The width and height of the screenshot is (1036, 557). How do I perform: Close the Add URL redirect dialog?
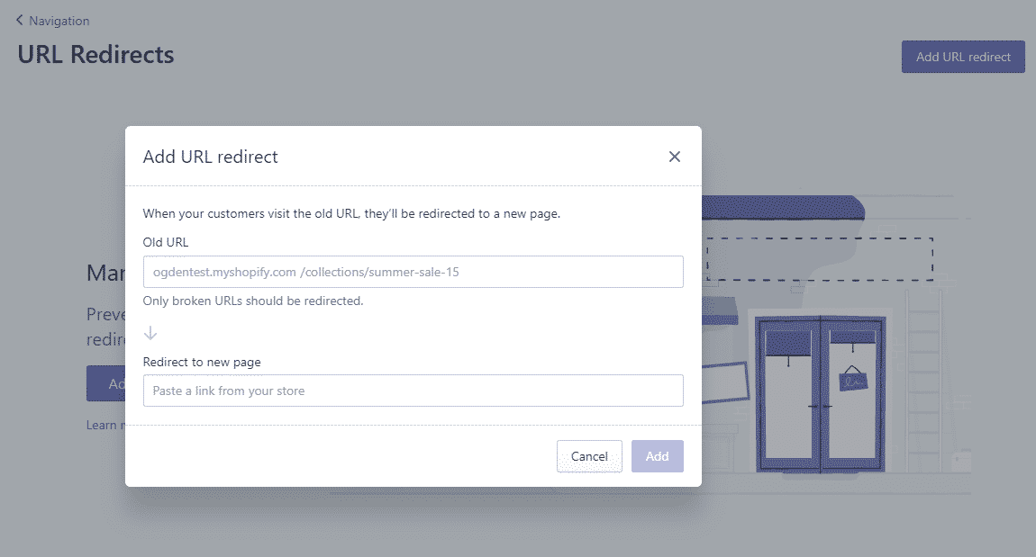click(674, 157)
